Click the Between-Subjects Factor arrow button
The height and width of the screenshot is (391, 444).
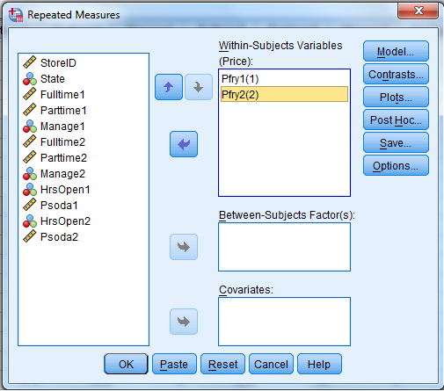coord(184,247)
